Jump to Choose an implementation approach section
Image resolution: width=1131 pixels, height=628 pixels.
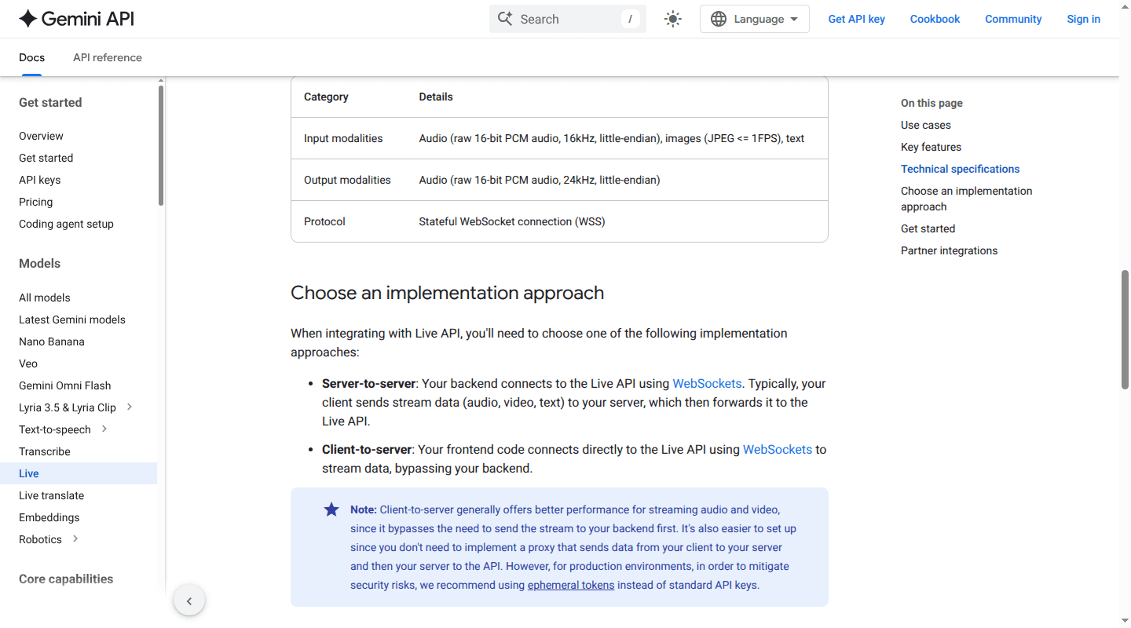coord(966,199)
